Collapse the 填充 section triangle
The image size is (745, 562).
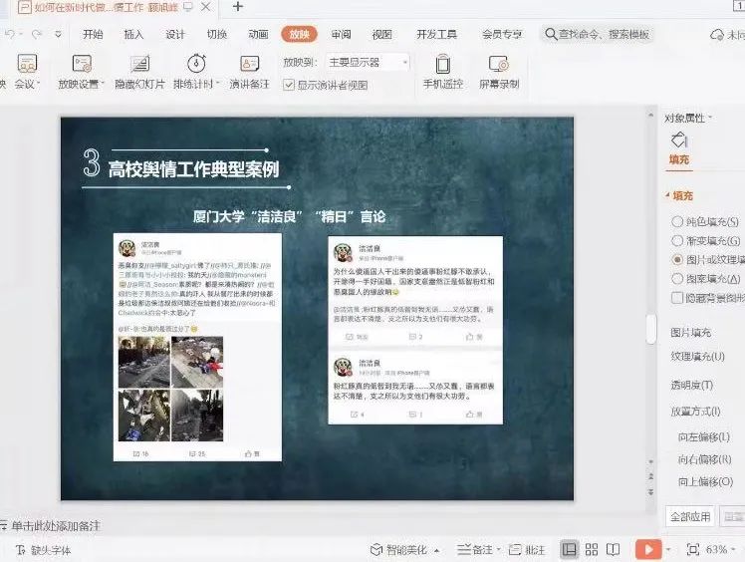(667, 195)
